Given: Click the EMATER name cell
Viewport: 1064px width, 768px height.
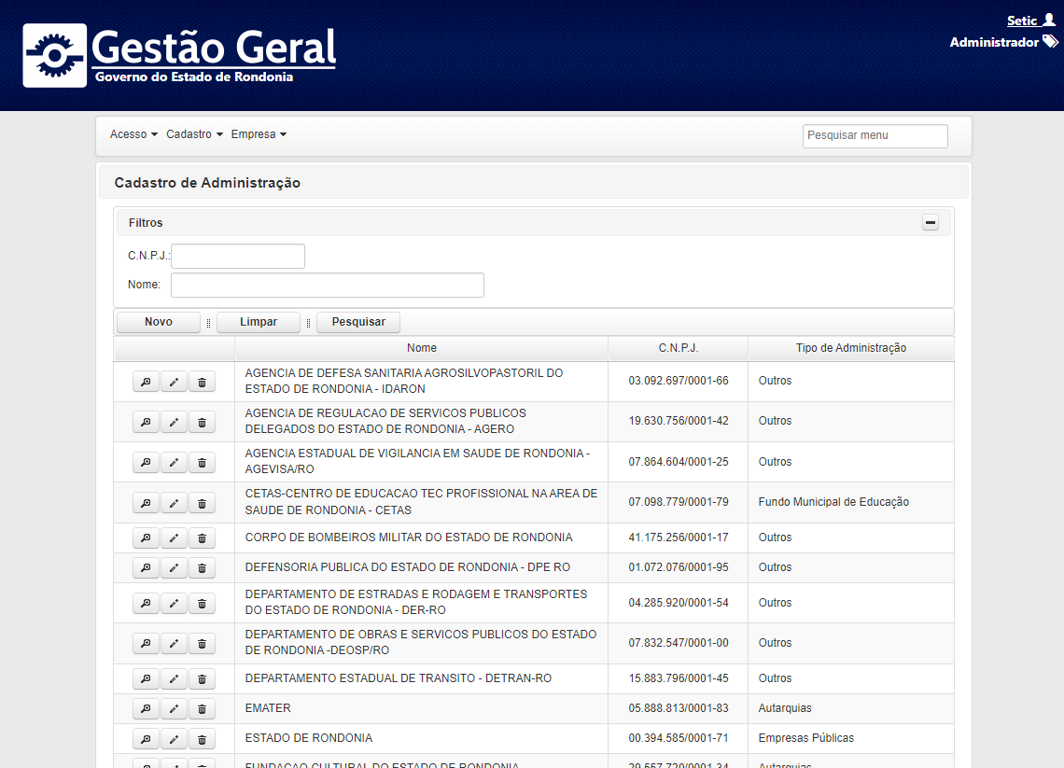Looking at the screenshot, I should pyautogui.click(x=421, y=708).
